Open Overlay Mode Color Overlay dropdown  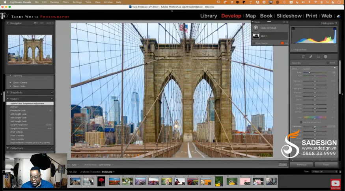[x=106, y=165]
